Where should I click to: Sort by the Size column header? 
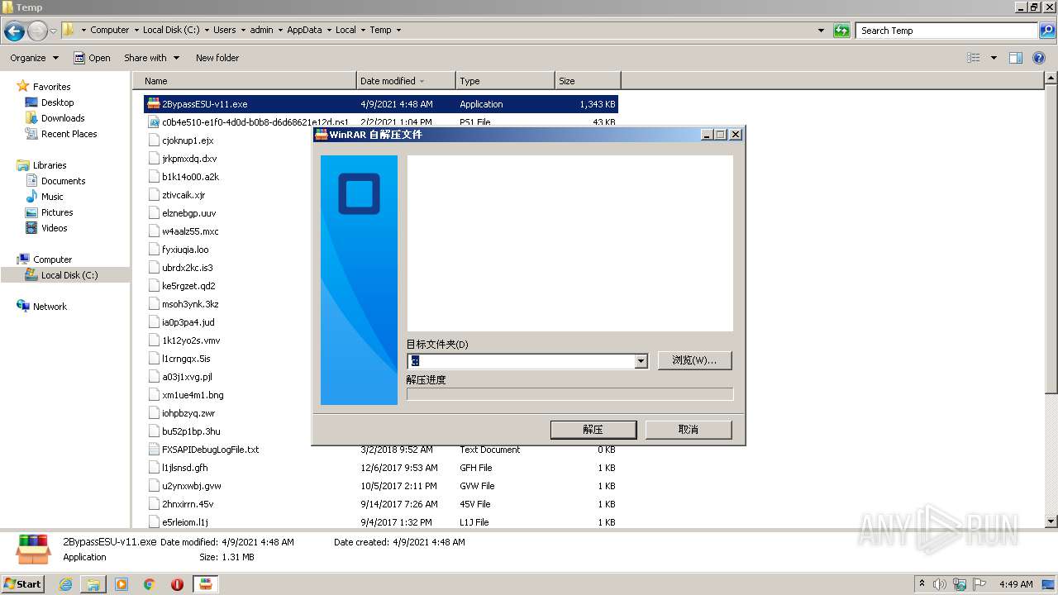tap(588, 81)
